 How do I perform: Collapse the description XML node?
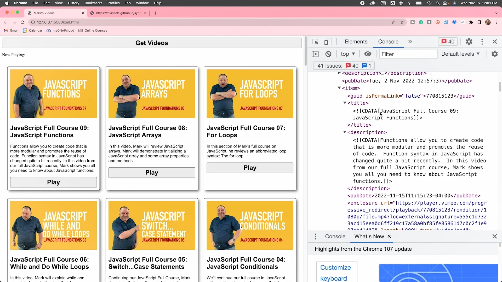point(345,132)
